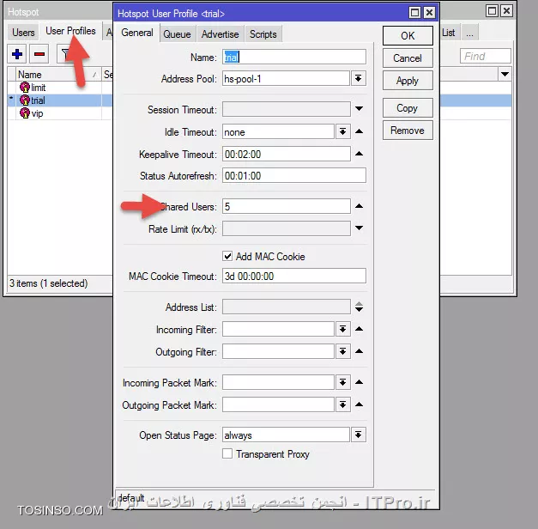The height and width of the screenshot is (529, 538).
Task: Click the OK button
Action: [408, 36]
